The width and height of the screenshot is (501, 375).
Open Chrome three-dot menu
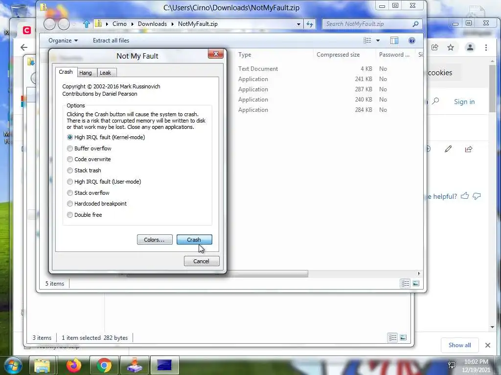click(x=486, y=47)
